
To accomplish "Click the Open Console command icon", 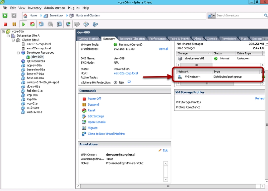I will (84, 122).
